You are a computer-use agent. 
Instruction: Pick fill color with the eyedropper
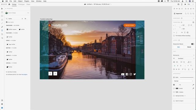pos(193,85)
